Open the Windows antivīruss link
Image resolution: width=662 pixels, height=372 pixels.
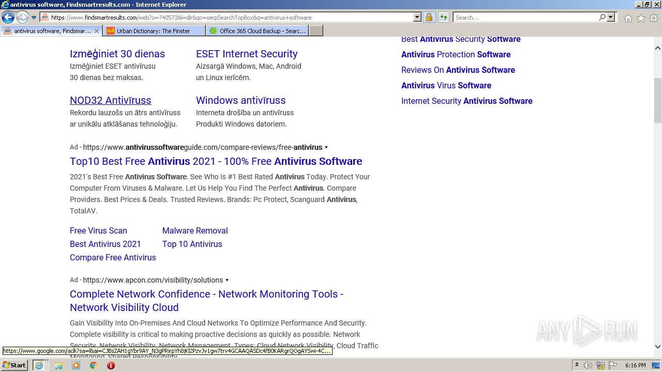tap(240, 100)
